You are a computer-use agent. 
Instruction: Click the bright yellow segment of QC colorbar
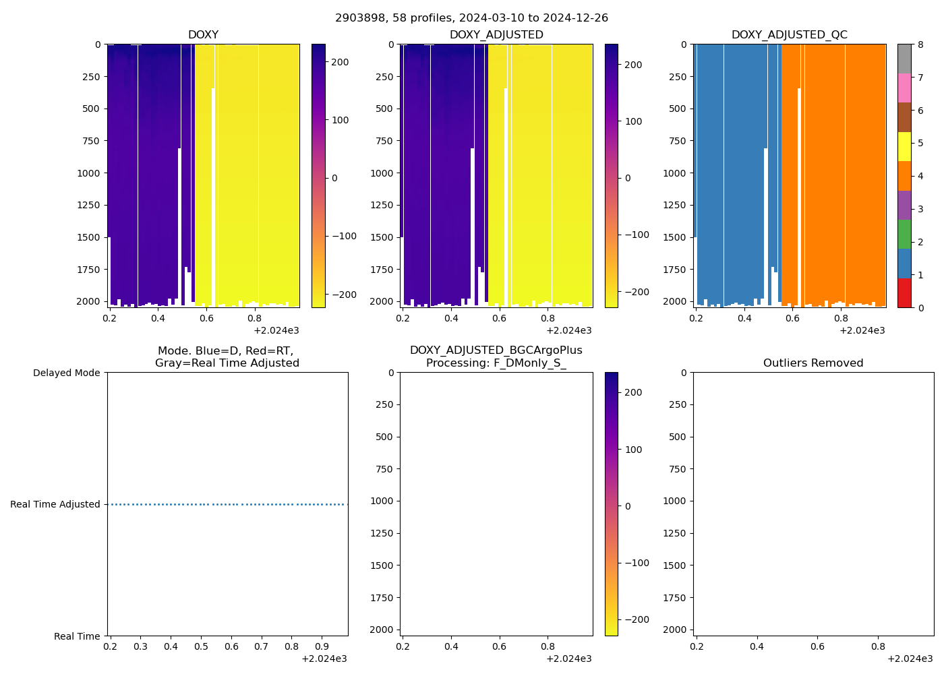tap(904, 146)
